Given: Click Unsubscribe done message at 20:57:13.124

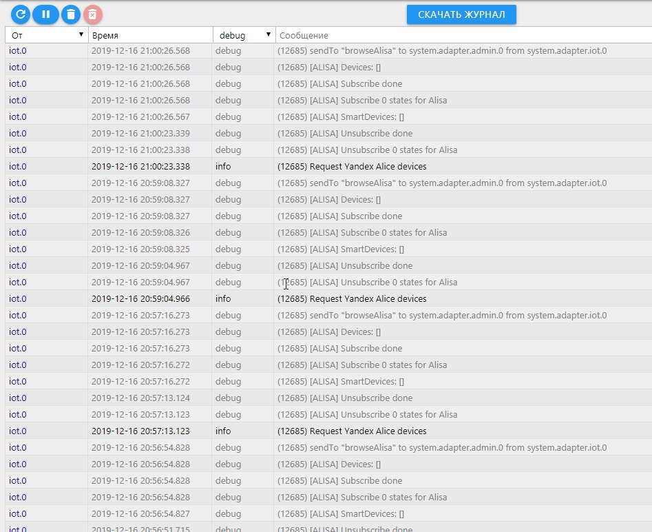Looking at the screenshot, I should [345, 398].
